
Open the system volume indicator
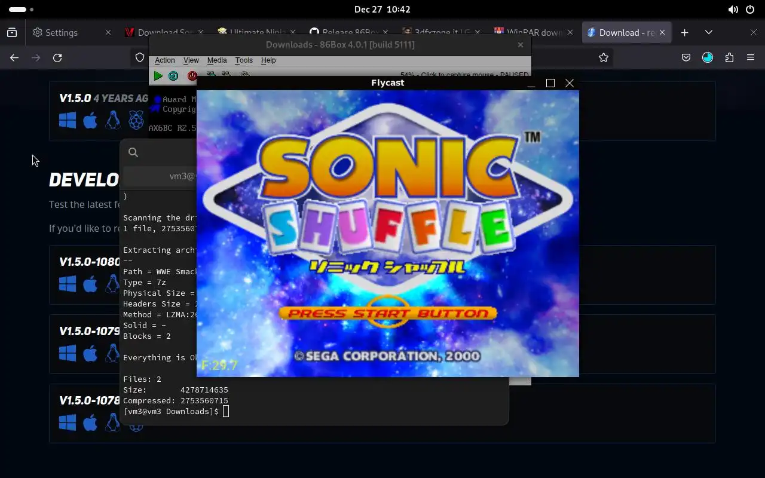coord(733,10)
